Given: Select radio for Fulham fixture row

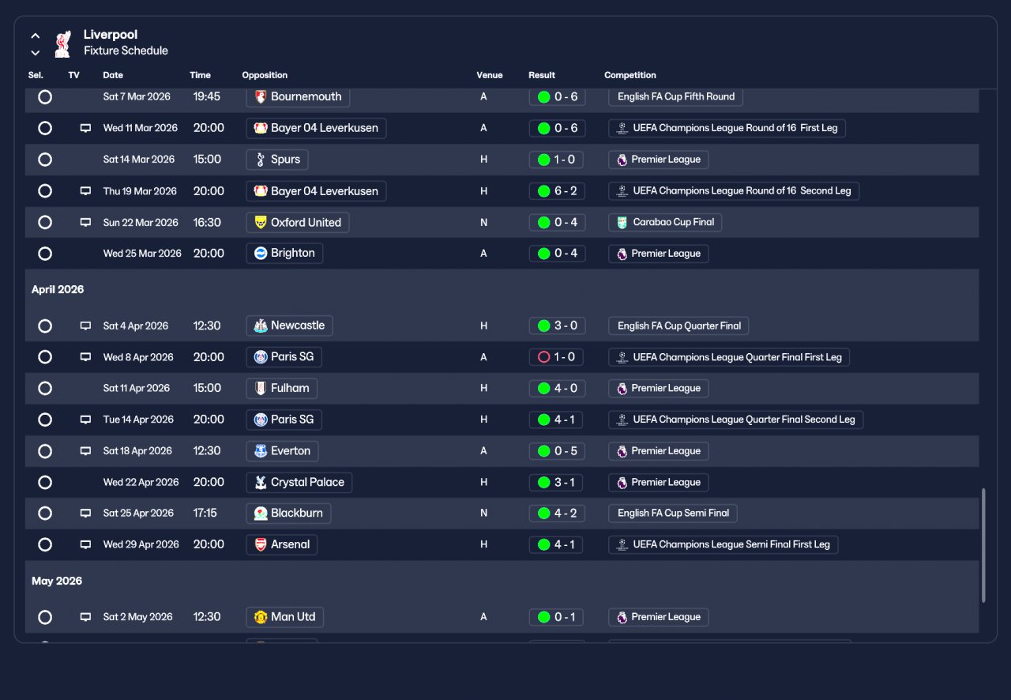Looking at the screenshot, I should 45,388.
